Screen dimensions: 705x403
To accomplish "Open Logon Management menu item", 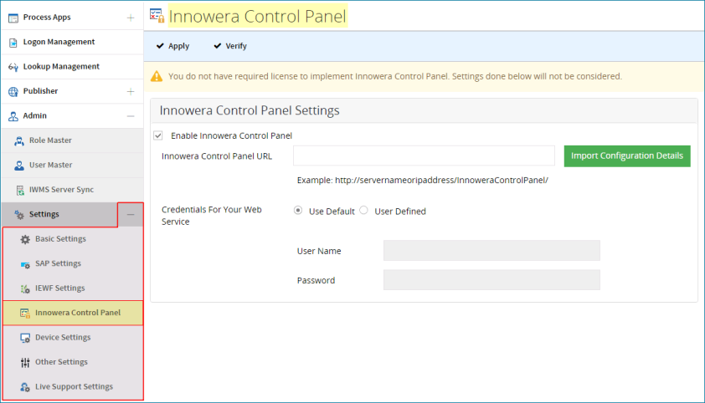I will [72, 42].
